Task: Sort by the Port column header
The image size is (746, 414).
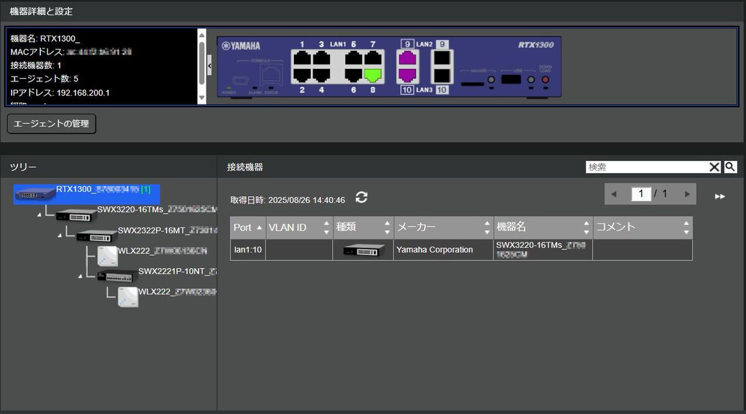Action: [x=248, y=227]
